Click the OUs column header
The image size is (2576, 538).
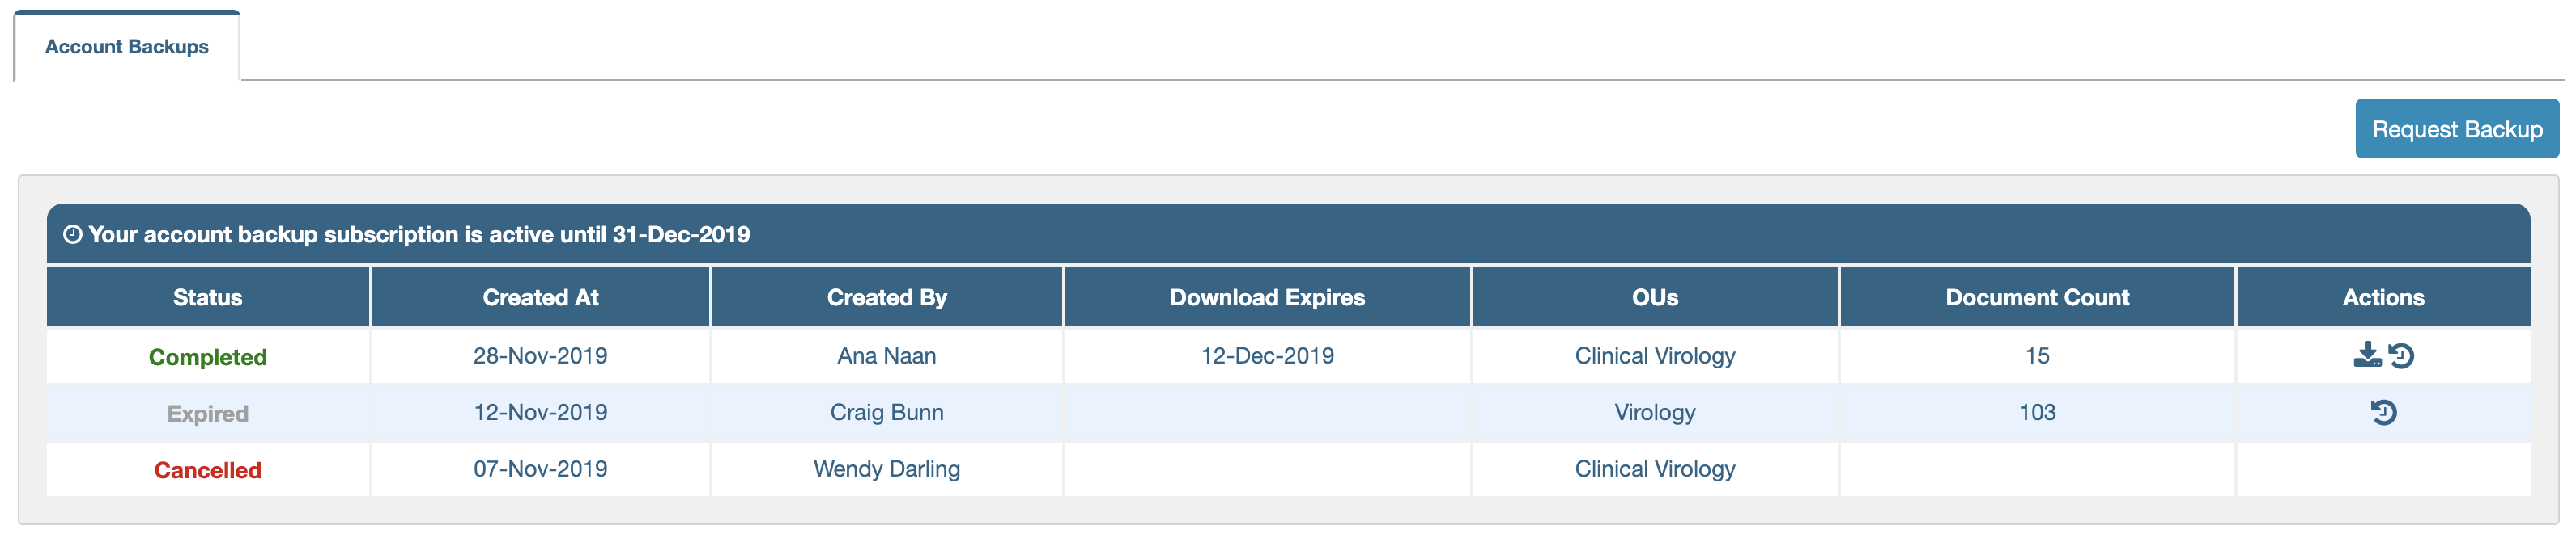(1654, 297)
